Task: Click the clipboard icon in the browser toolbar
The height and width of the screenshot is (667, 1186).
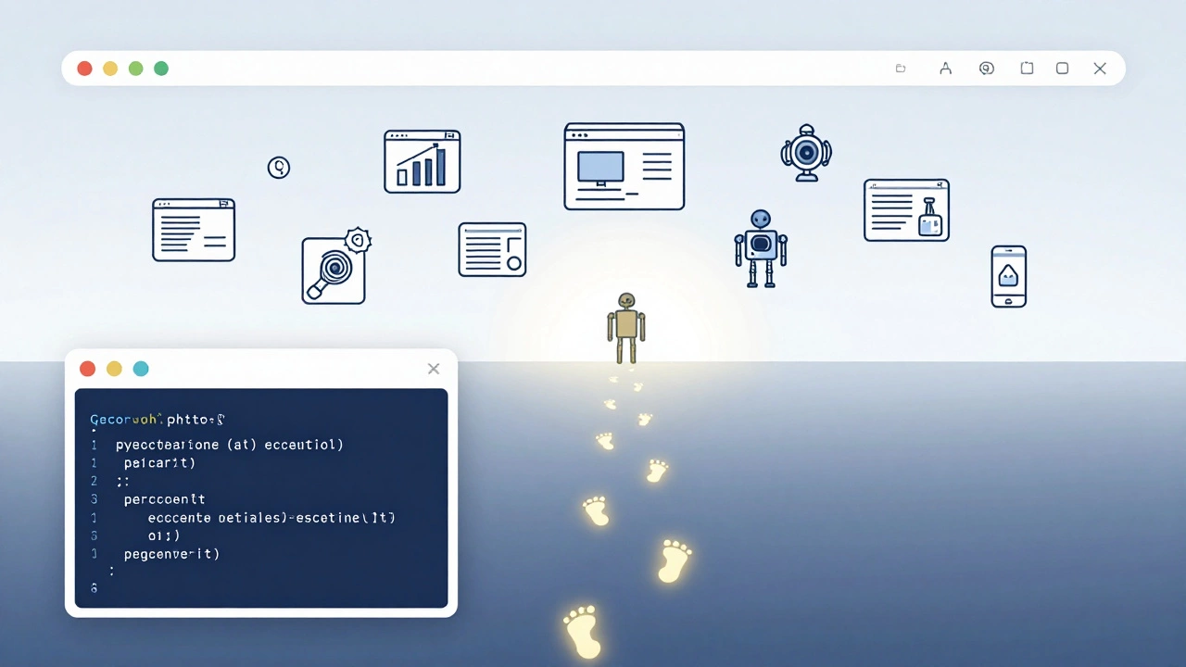Action: tap(1027, 68)
